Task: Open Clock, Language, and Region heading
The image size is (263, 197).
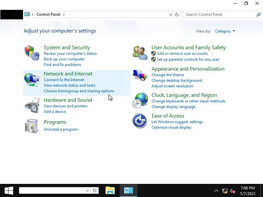Action: (184, 95)
